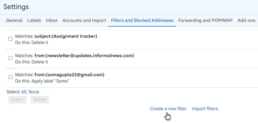Switch to the Labels tab
The width and height of the screenshot is (258, 123).
34,20
